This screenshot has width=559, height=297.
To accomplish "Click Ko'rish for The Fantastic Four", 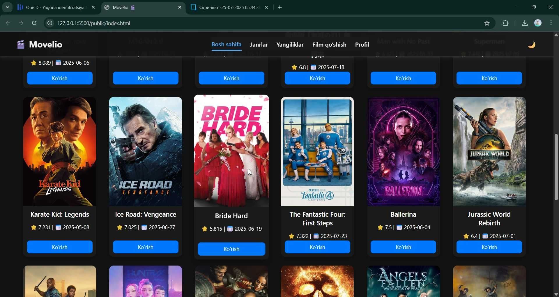I will point(317,247).
